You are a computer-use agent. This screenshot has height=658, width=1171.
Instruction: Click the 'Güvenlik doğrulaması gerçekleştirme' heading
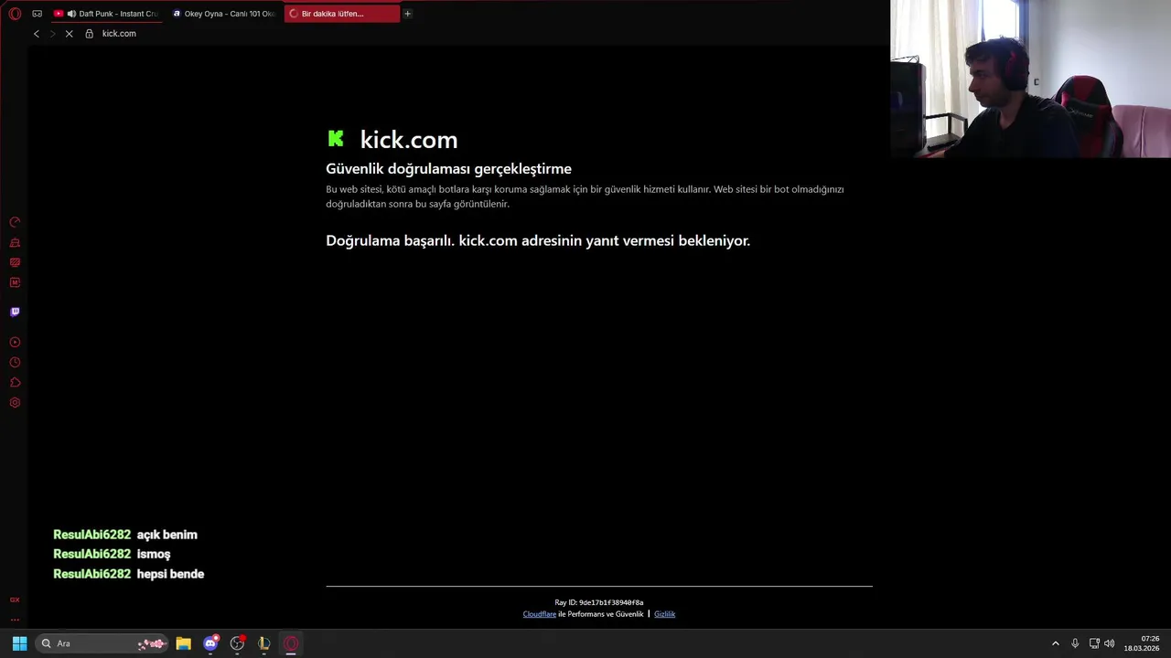click(448, 168)
